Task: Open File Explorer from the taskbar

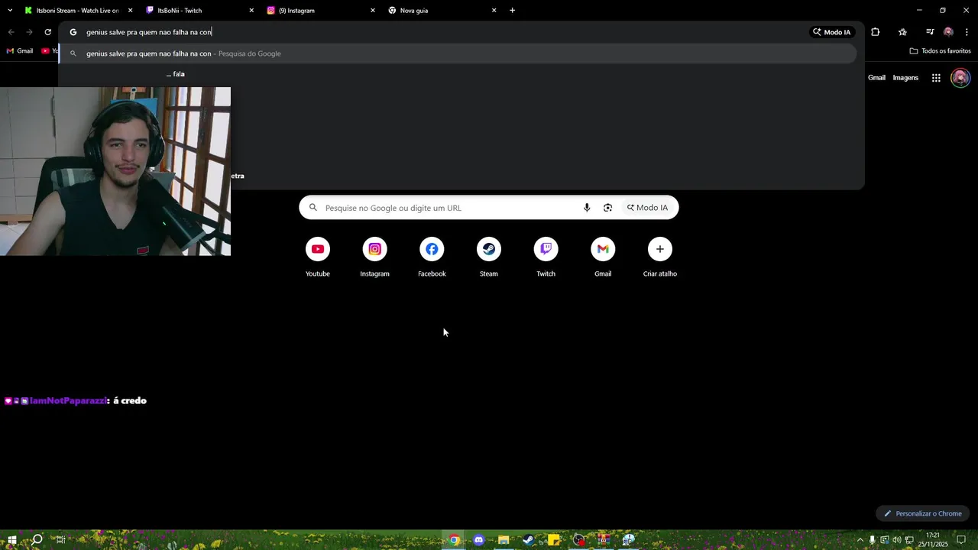Action: [x=504, y=540]
